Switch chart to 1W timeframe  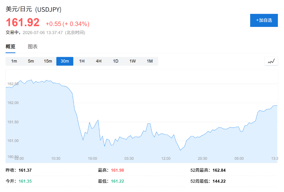tap(133, 61)
